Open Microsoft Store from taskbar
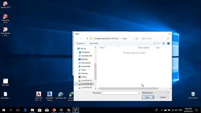201x113 pixels. (x=40, y=110)
